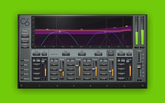Click band 6 Q field showing 1.65

(129, 54)
